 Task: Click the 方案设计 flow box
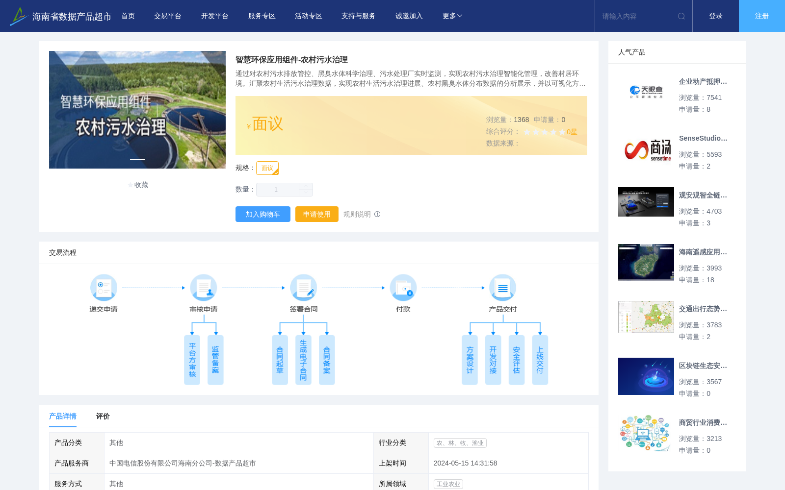tap(470, 360)
